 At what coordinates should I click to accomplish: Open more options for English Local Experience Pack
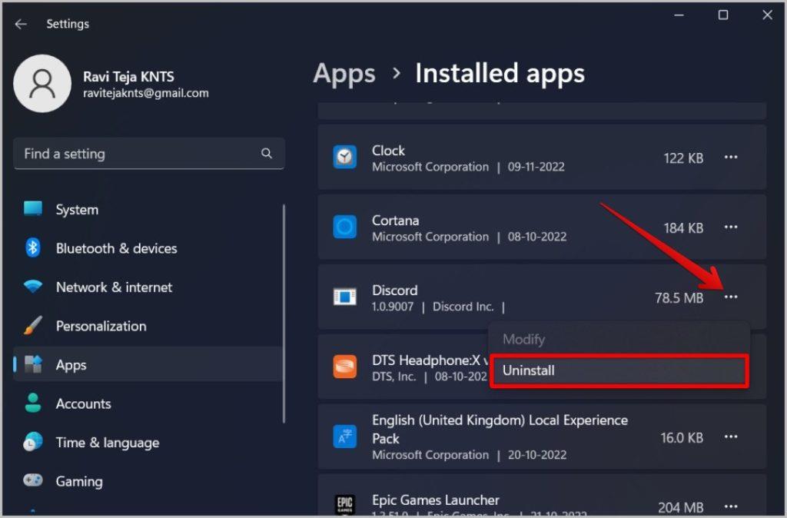click(731, 437)
